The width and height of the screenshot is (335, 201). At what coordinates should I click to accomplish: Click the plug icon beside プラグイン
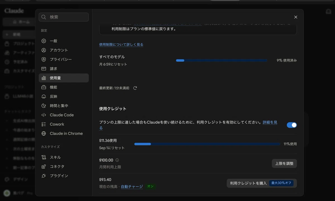coord(44,176)
